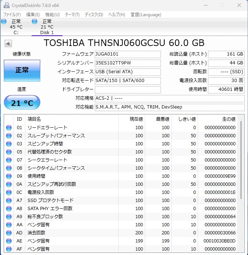Screen dimensions: 248x255
Task: Click the current value 200 in 消去回数 row
Action: 139,233
